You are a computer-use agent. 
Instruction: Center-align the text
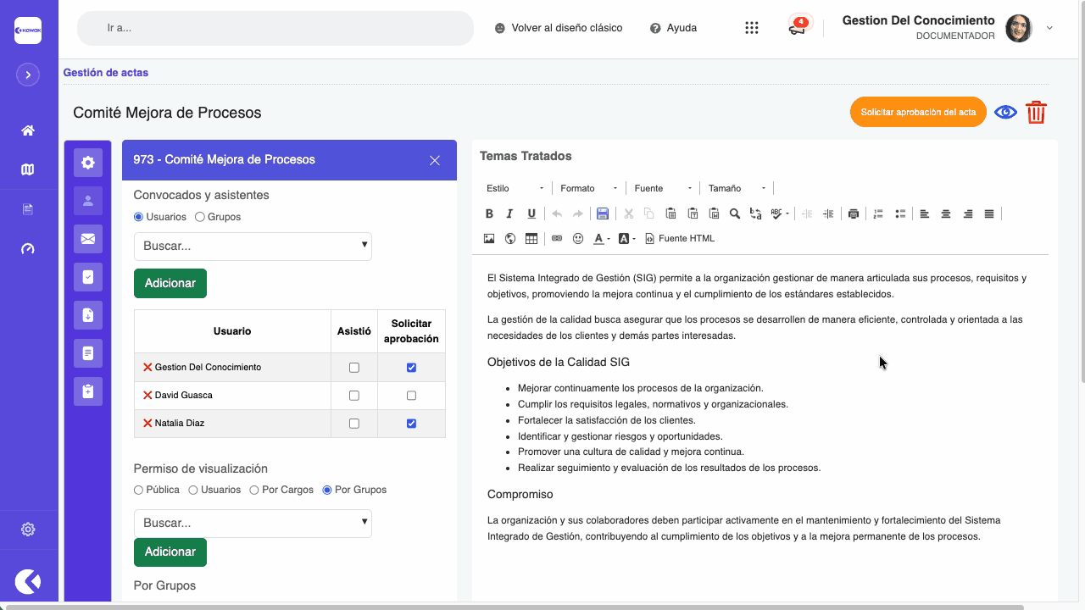(946, 213)
